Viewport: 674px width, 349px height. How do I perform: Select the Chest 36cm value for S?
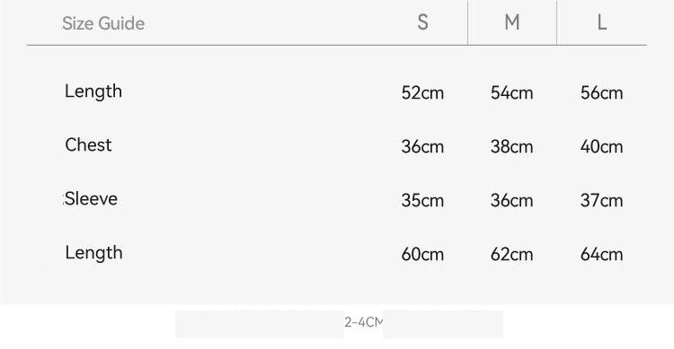pyautogui.click(x=422, y=147)
